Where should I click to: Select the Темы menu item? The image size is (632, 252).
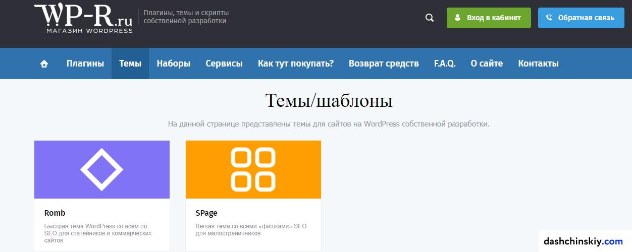pos(130,64)
